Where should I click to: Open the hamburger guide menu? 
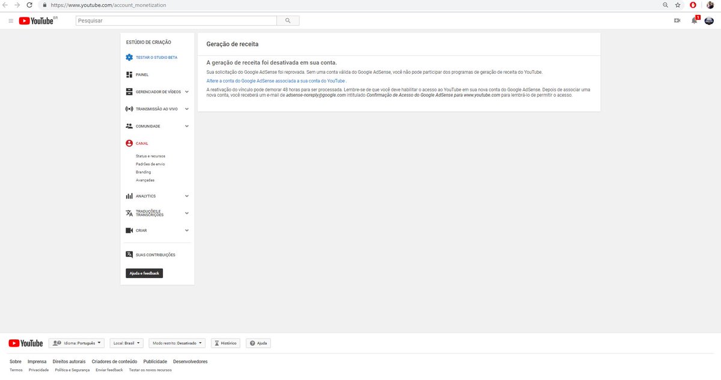pos(11,20)
